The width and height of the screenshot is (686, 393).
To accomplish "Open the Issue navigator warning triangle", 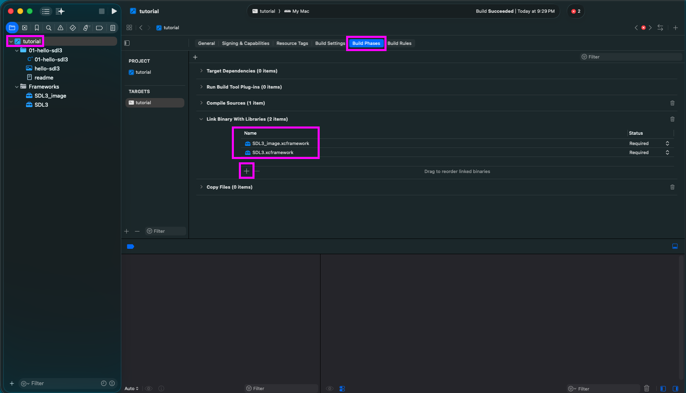I will [61, 28].
